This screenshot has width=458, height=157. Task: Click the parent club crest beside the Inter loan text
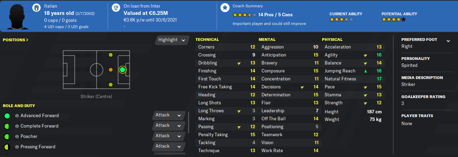(115, 8)
